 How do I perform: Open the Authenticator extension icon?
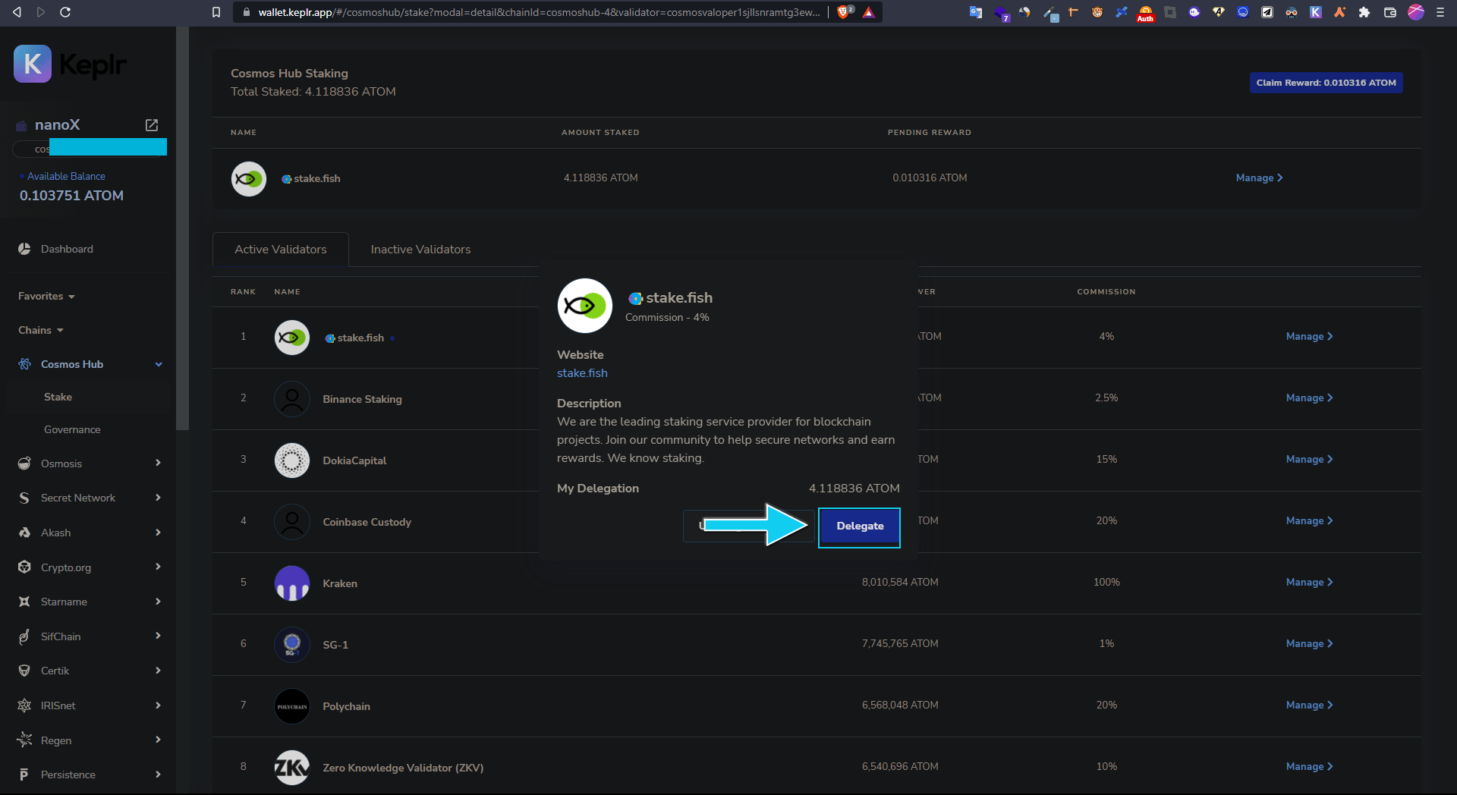click(1146, 13)
